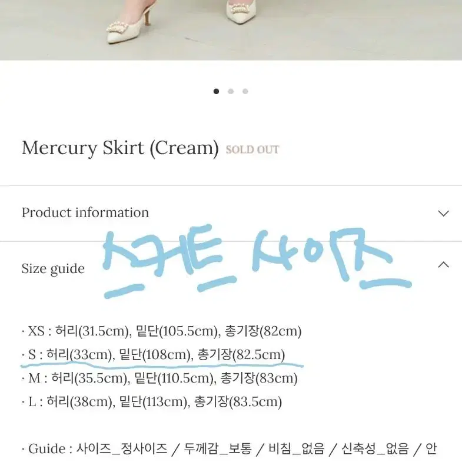Select the L size measurement line

[x=152, y=402]
